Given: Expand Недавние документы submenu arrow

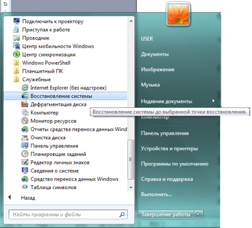Looking at the screenshot, I should (213, 101).
